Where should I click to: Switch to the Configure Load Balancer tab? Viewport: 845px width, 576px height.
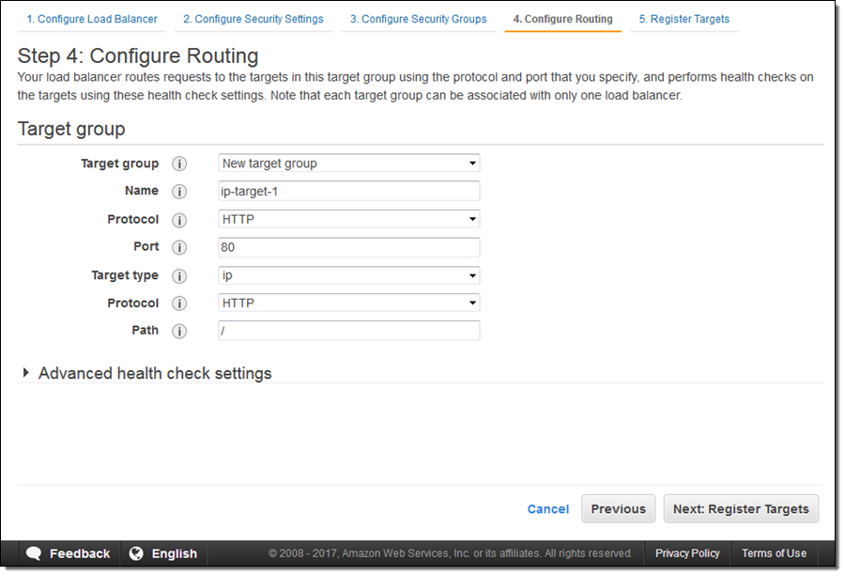92,19
